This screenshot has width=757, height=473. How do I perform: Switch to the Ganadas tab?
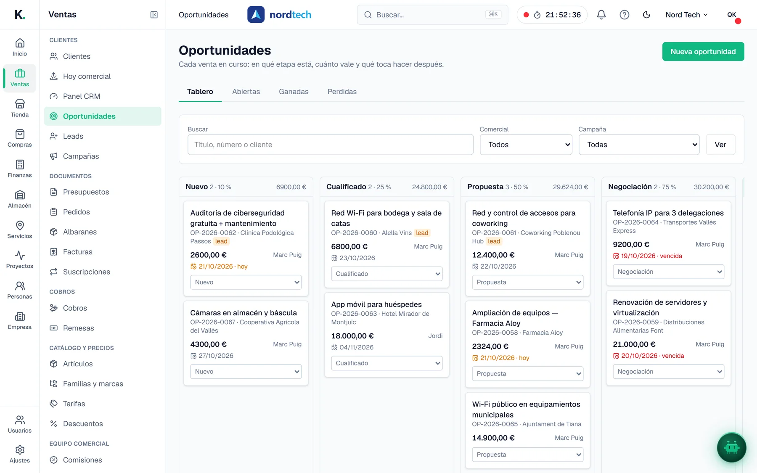point(294,92)
